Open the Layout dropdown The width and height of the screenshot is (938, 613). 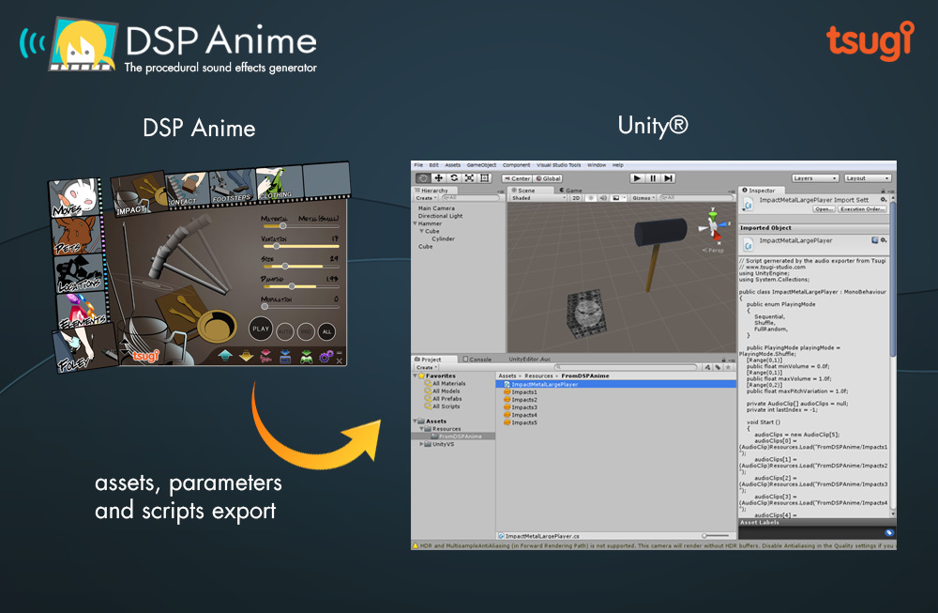(868, 178)
